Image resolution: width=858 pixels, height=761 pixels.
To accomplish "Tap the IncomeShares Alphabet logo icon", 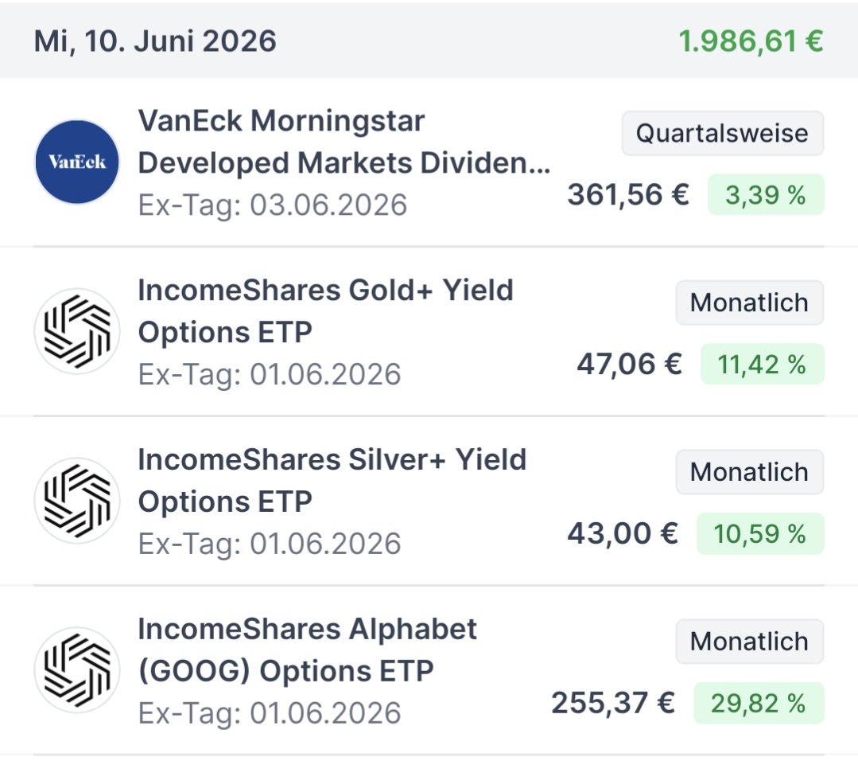I will (x=76, y=669).
